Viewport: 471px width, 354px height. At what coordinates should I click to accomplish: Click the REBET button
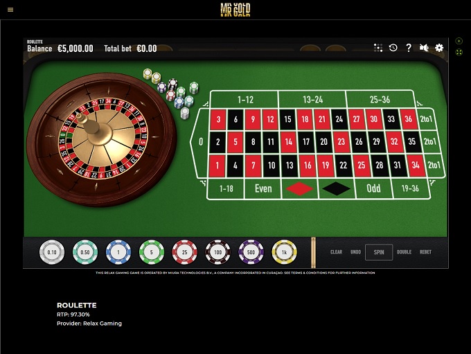[425, 252]
